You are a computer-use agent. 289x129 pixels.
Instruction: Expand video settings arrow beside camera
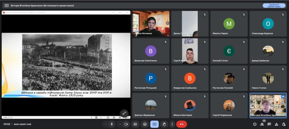tap(120, 124)
